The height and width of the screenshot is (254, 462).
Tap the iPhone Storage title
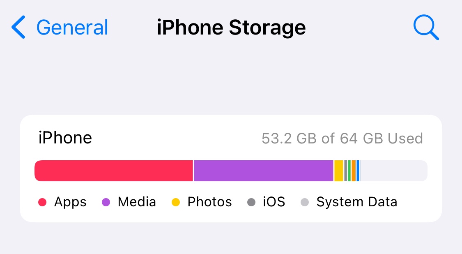click(231, 28)
